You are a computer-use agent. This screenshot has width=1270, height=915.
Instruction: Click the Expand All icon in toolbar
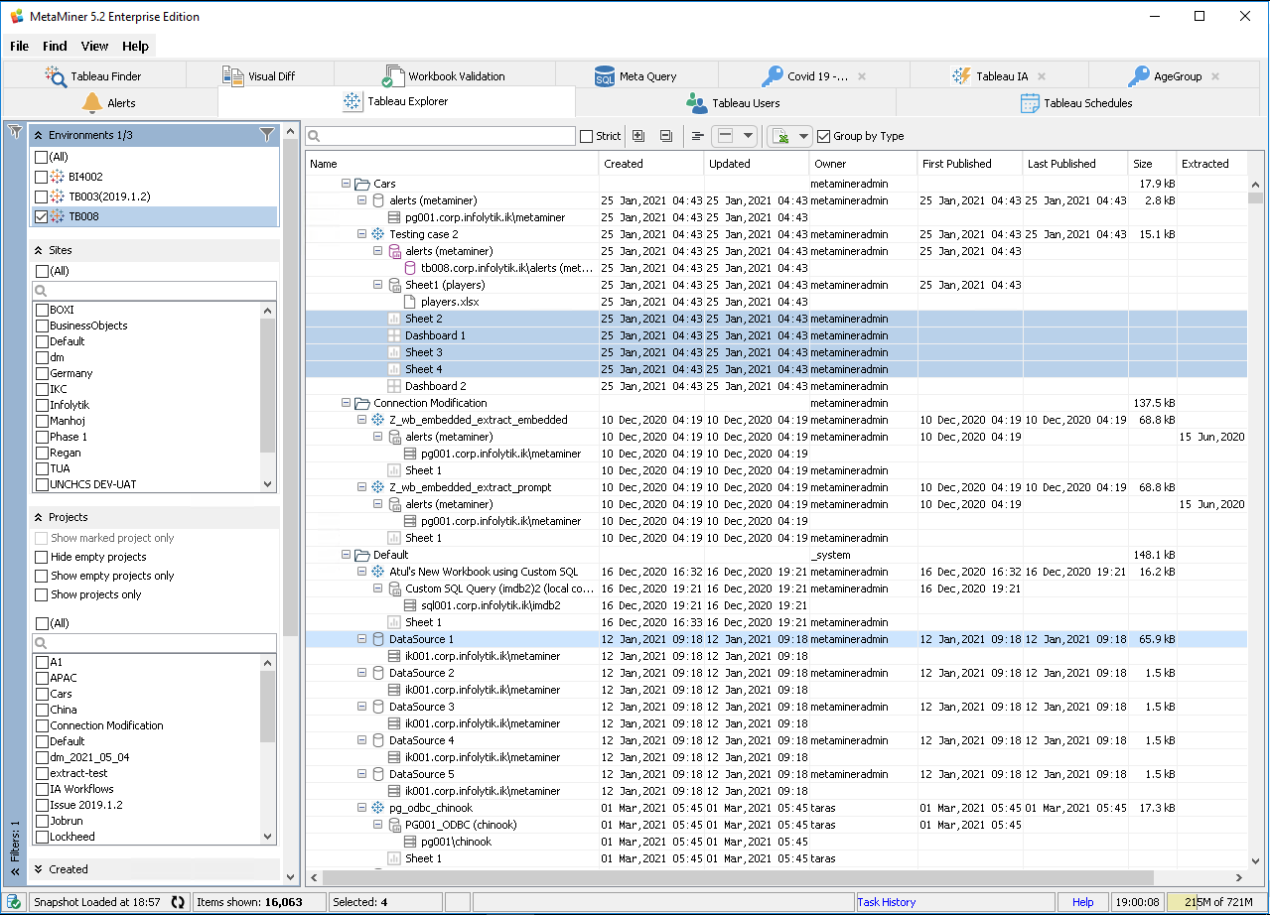click(638, 136)
